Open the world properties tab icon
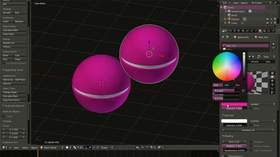 click(x=239, y=31)
